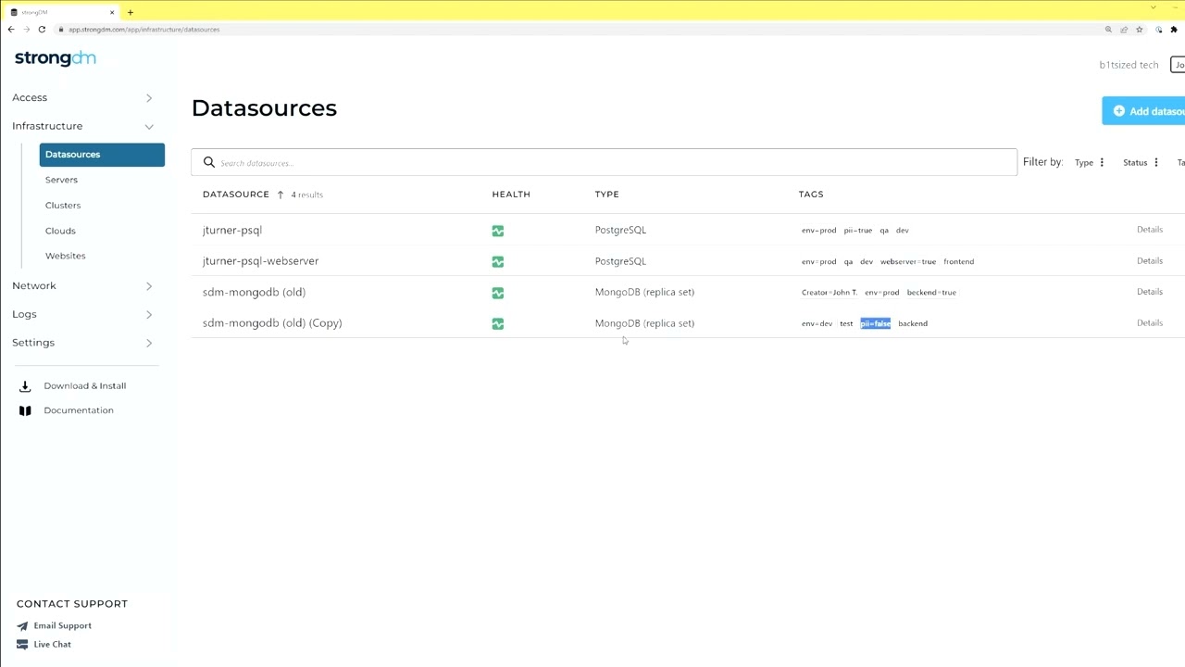1185x667 pixels.
Task: Click the frontend tag
Action: 959,262
